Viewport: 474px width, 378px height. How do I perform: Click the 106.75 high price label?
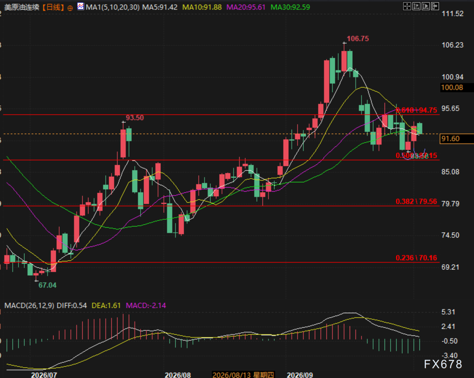coord(358,38)
